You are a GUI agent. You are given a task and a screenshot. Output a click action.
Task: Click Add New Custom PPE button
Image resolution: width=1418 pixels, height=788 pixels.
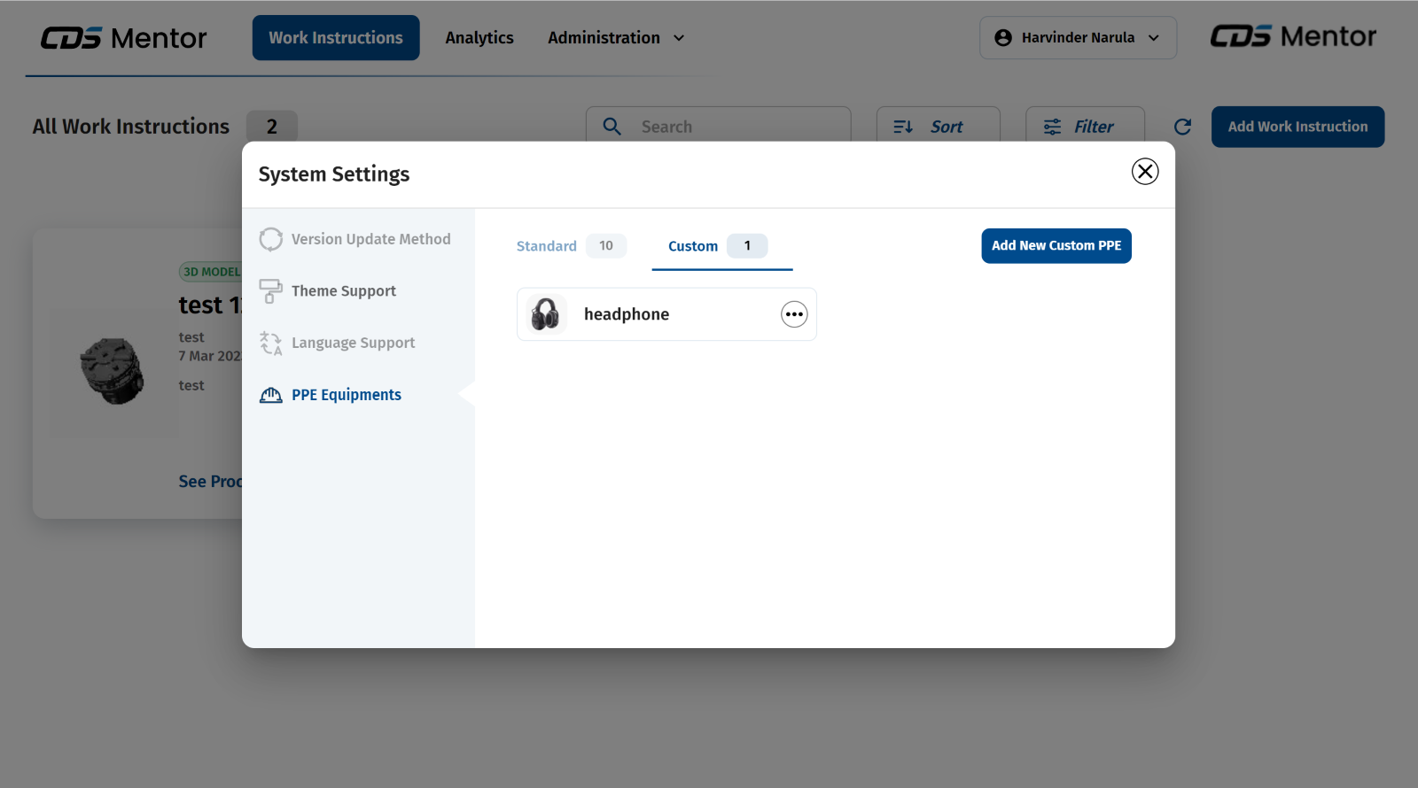coord(1056,246)
